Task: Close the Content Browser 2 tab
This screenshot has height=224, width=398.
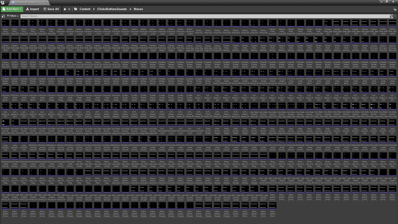Action: click(46, 2)
